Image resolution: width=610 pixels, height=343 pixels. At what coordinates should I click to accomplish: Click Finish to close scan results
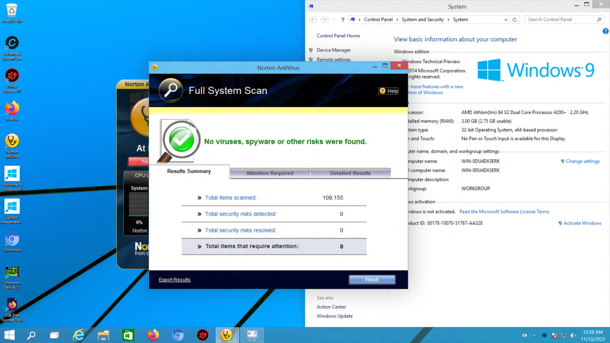pos(372,279)
